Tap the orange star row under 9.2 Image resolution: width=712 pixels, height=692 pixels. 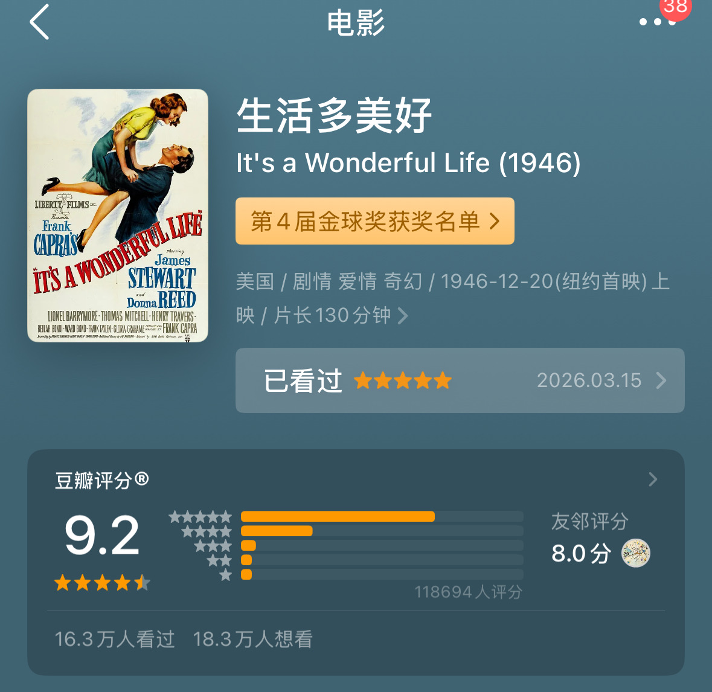pos(102,583)
